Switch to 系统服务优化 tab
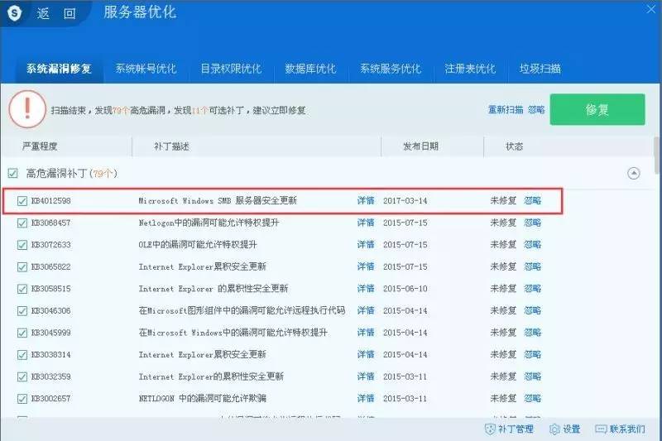The image size is (662, 441). coord(390,69)
